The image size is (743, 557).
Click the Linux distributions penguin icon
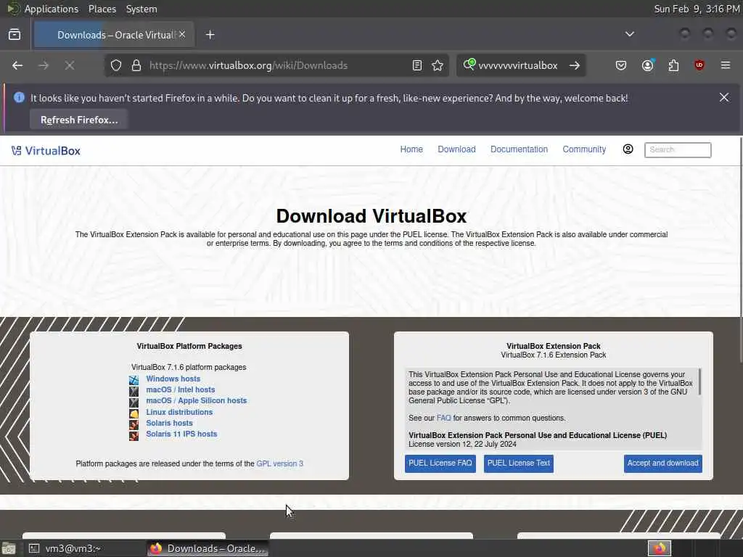[134, 413]
